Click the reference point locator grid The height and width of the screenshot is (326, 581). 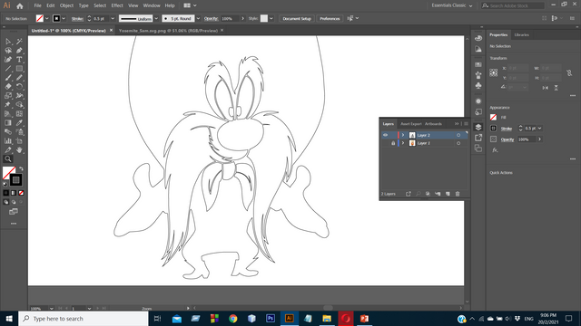click(x=494, y=72)
